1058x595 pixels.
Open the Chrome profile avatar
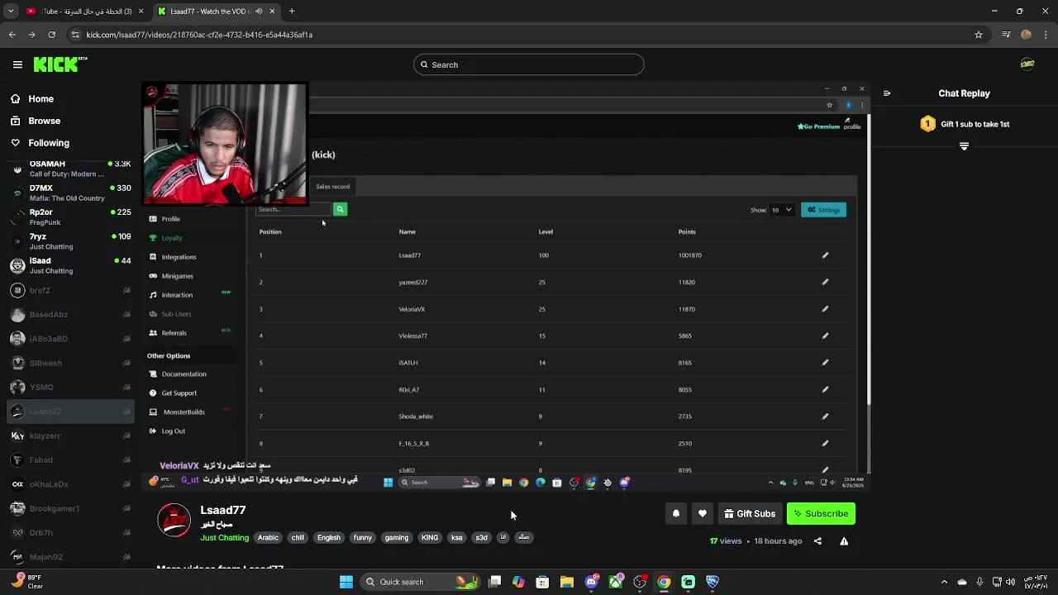(1026, 35)
